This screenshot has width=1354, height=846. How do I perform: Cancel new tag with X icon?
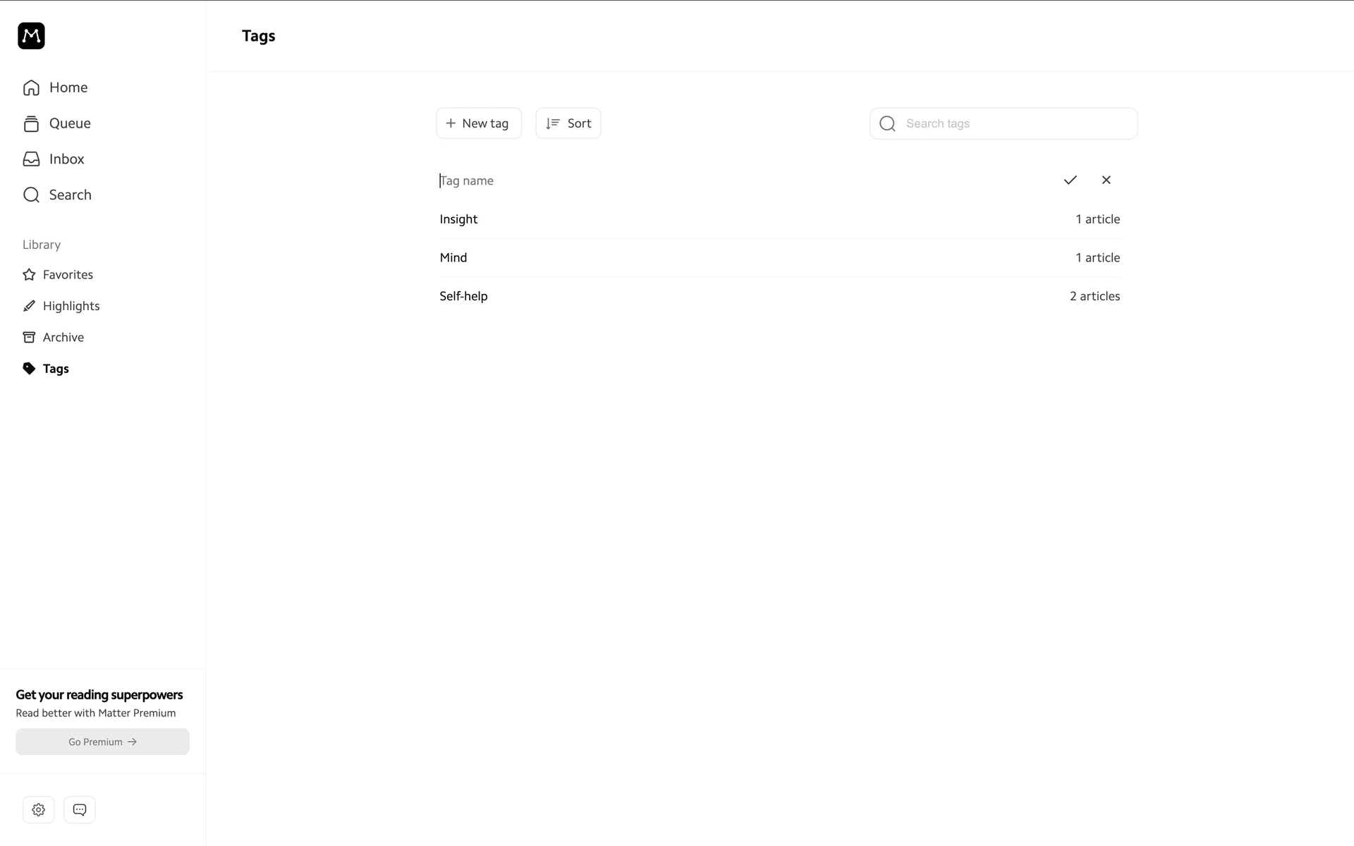coord(1106,180)
